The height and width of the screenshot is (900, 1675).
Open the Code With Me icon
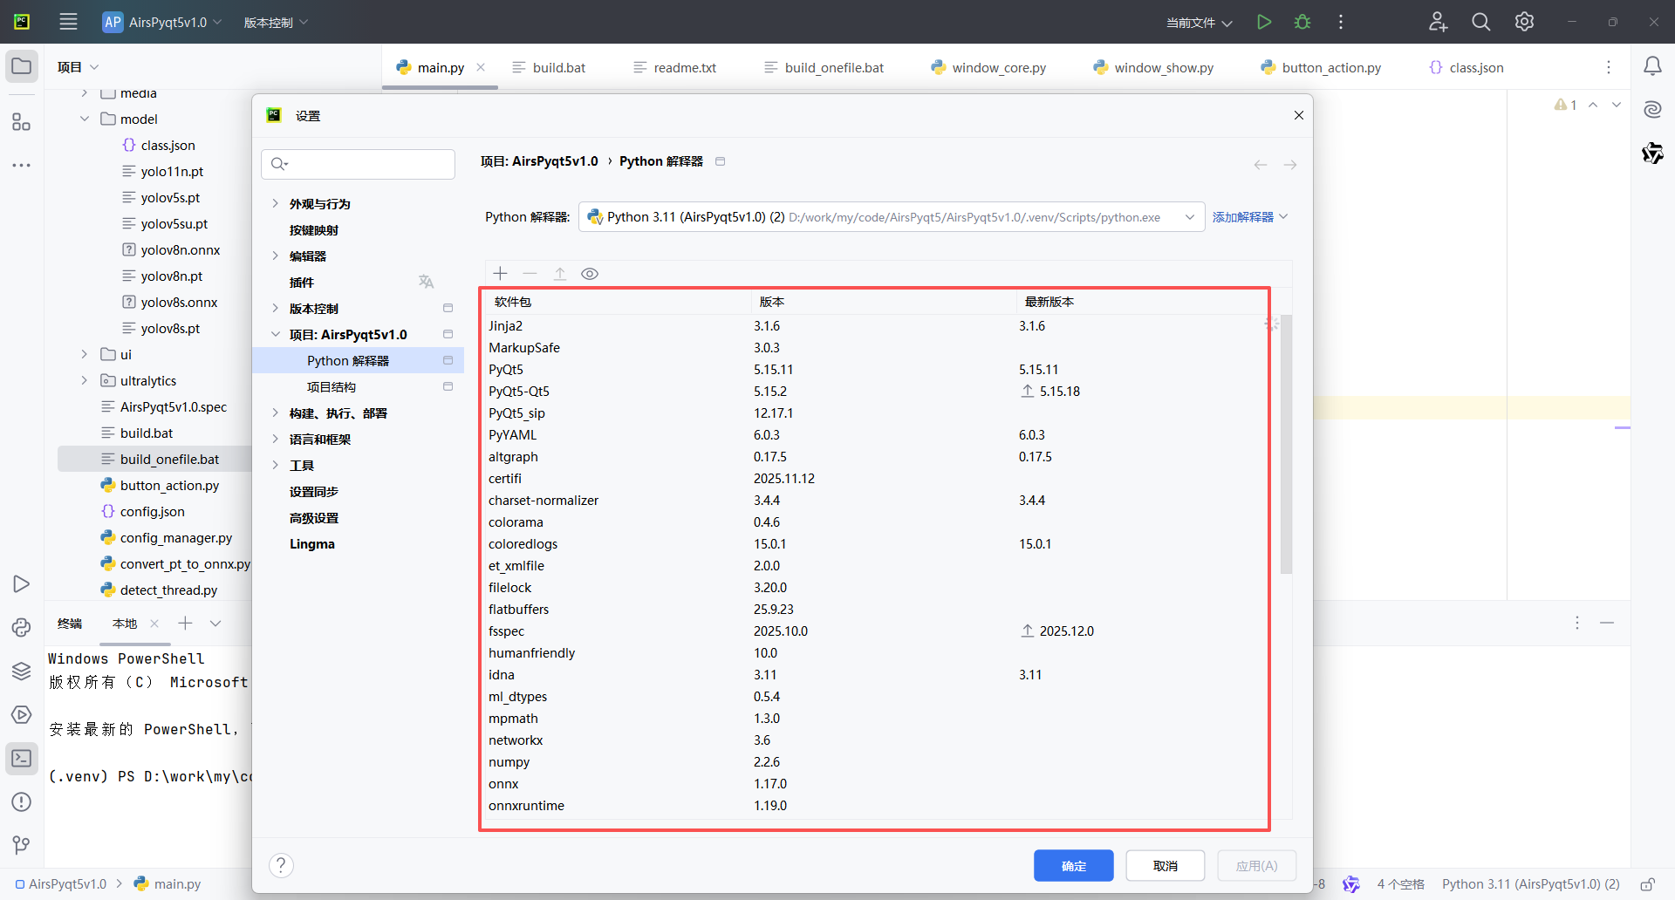(1438, 22)
